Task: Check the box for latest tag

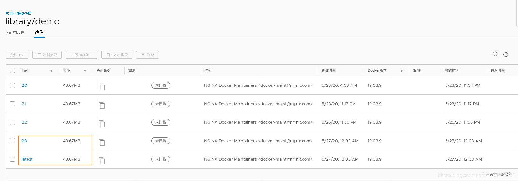Action: click(x=12, y=159)
